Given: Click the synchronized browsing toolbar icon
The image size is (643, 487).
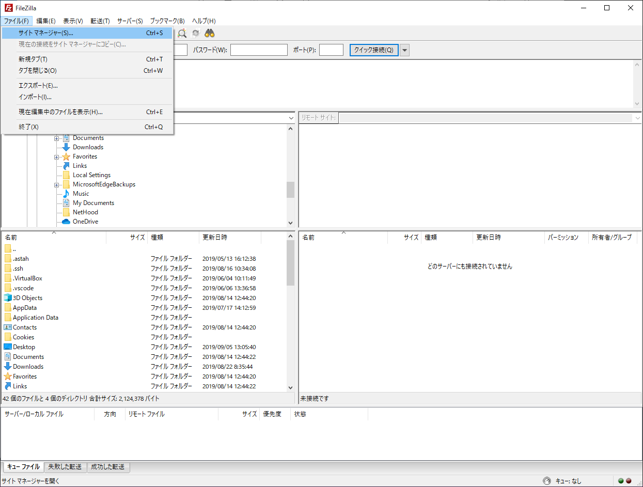Looking at the screenshot, I should pyautogui.click(x=196, y=34).
